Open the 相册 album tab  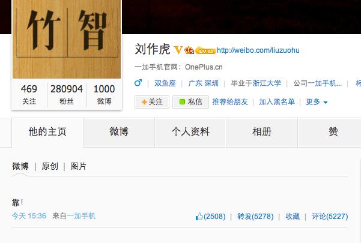[x=262, y=132]
